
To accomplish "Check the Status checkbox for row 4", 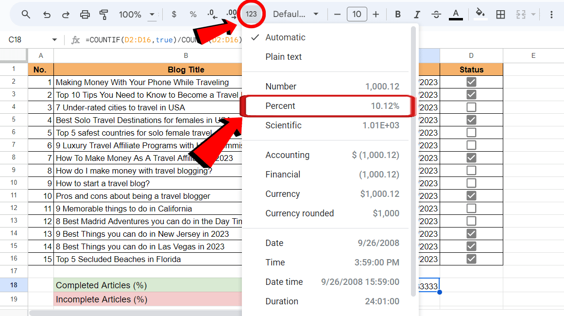I will pos(471,107).
